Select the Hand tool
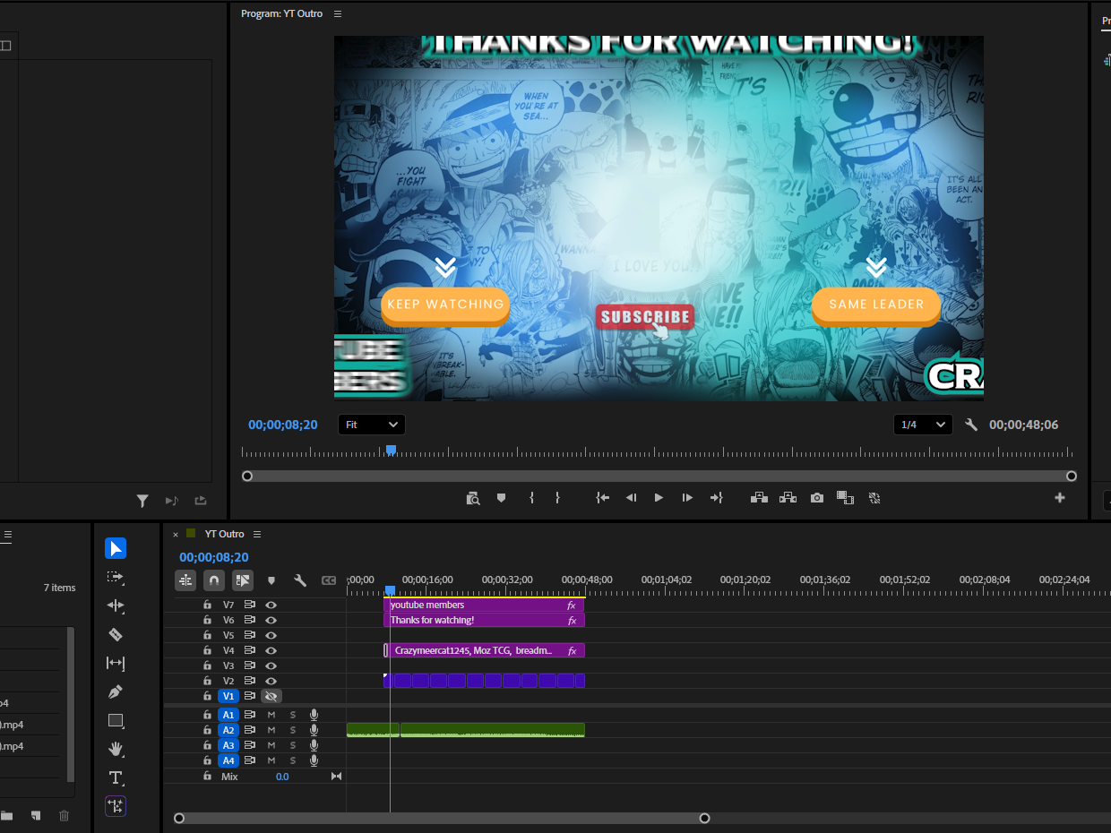 point(116,749)
